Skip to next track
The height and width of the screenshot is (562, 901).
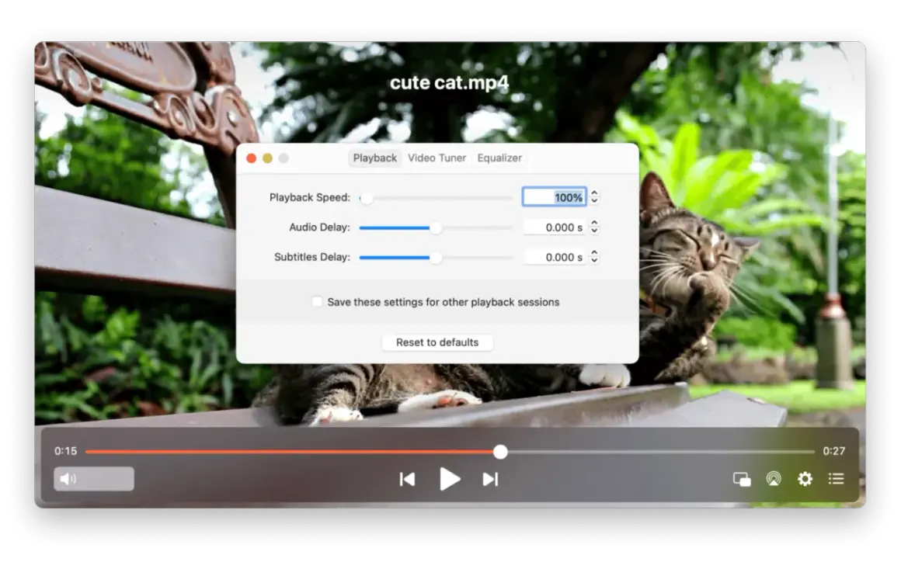pos(490,480)
